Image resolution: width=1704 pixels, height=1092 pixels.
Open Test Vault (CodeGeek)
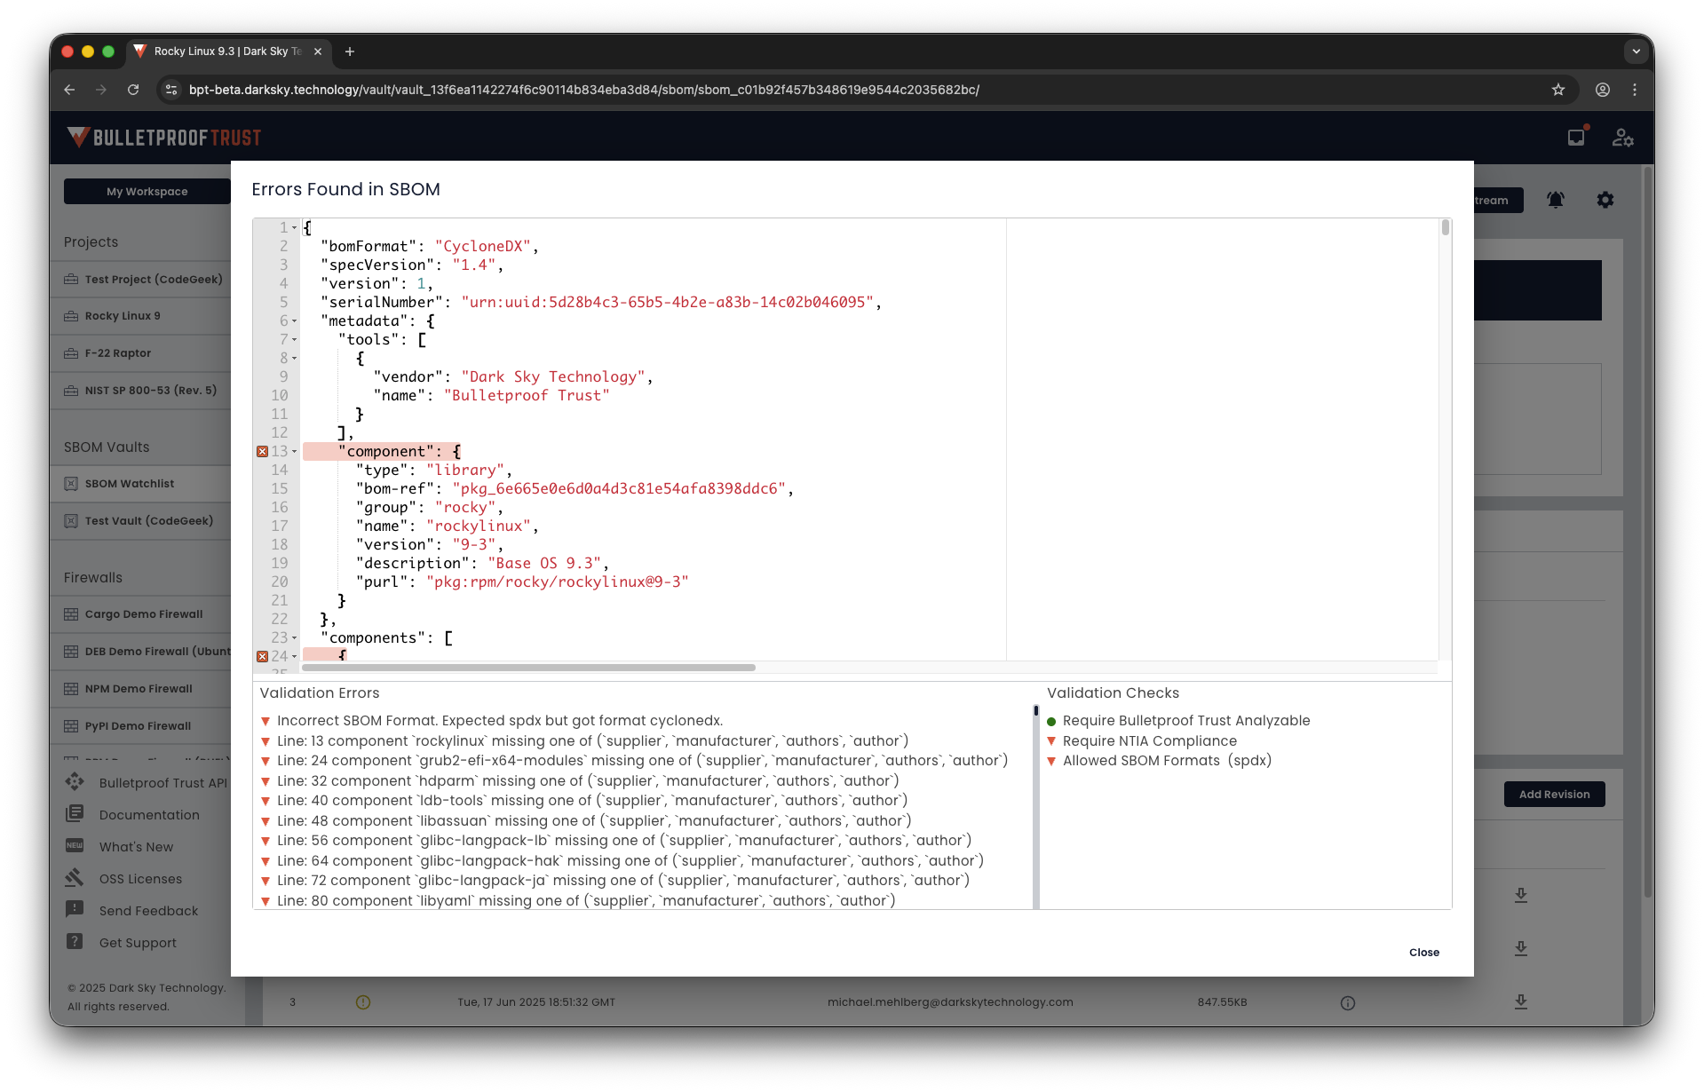[x=149, y=521]
